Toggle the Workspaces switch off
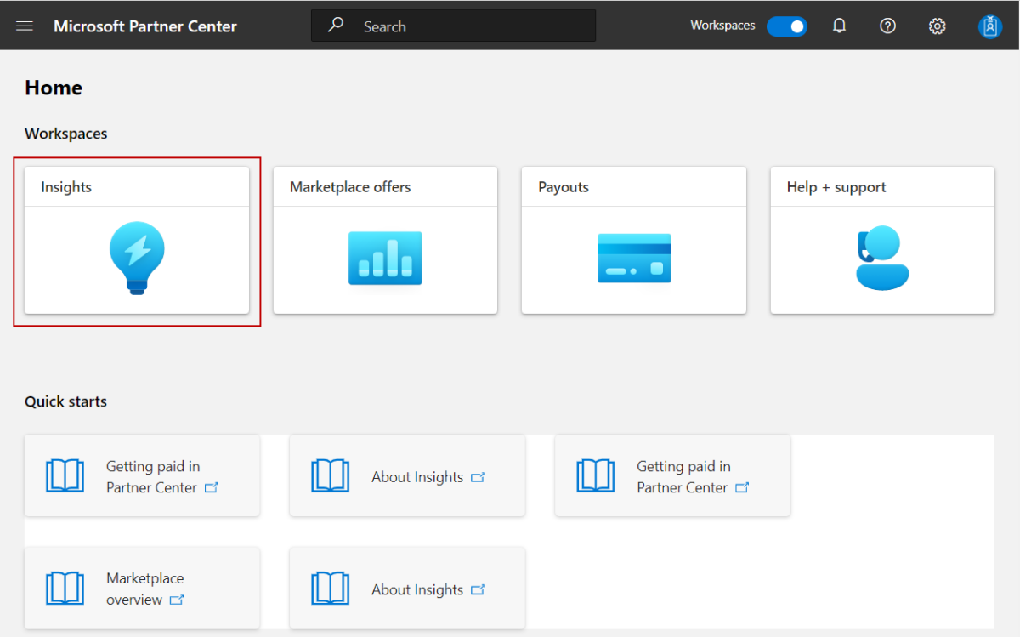This screenshot has height=637, width=1020. pyautogui.click(x=787, y=26)
